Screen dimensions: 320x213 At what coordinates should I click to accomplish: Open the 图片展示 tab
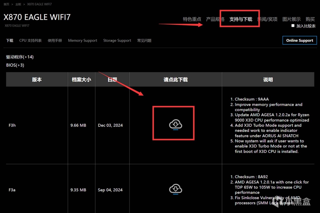[x=291, y=19]
